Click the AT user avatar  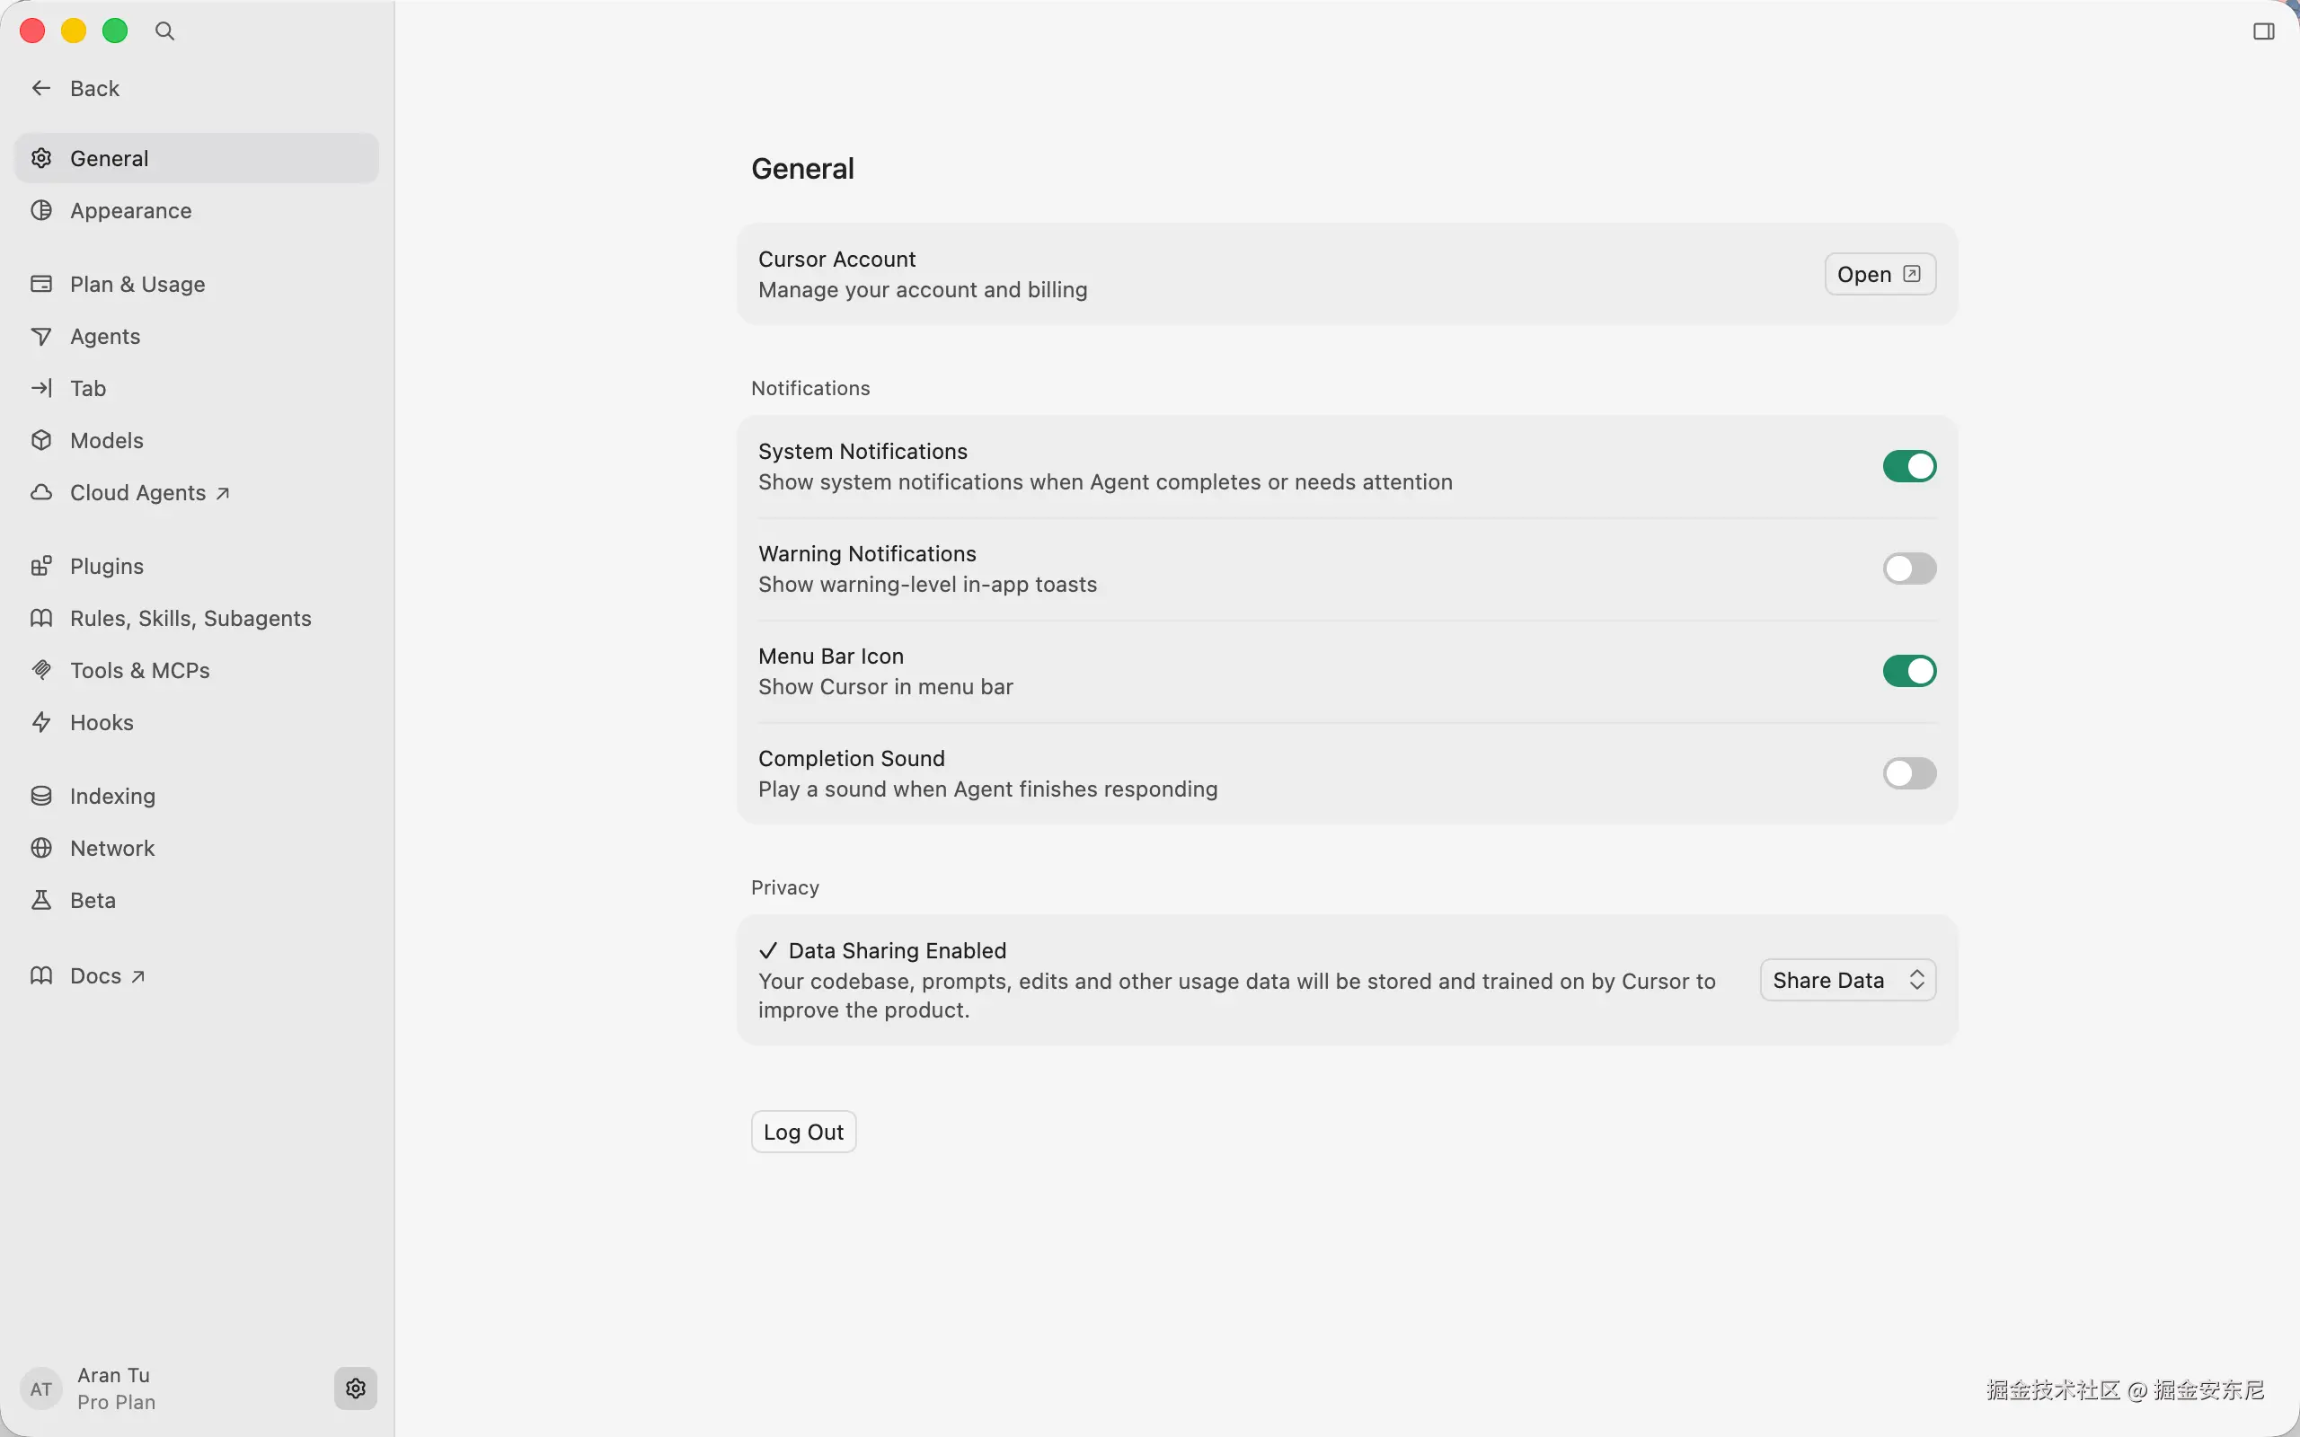coord(40,1389)
